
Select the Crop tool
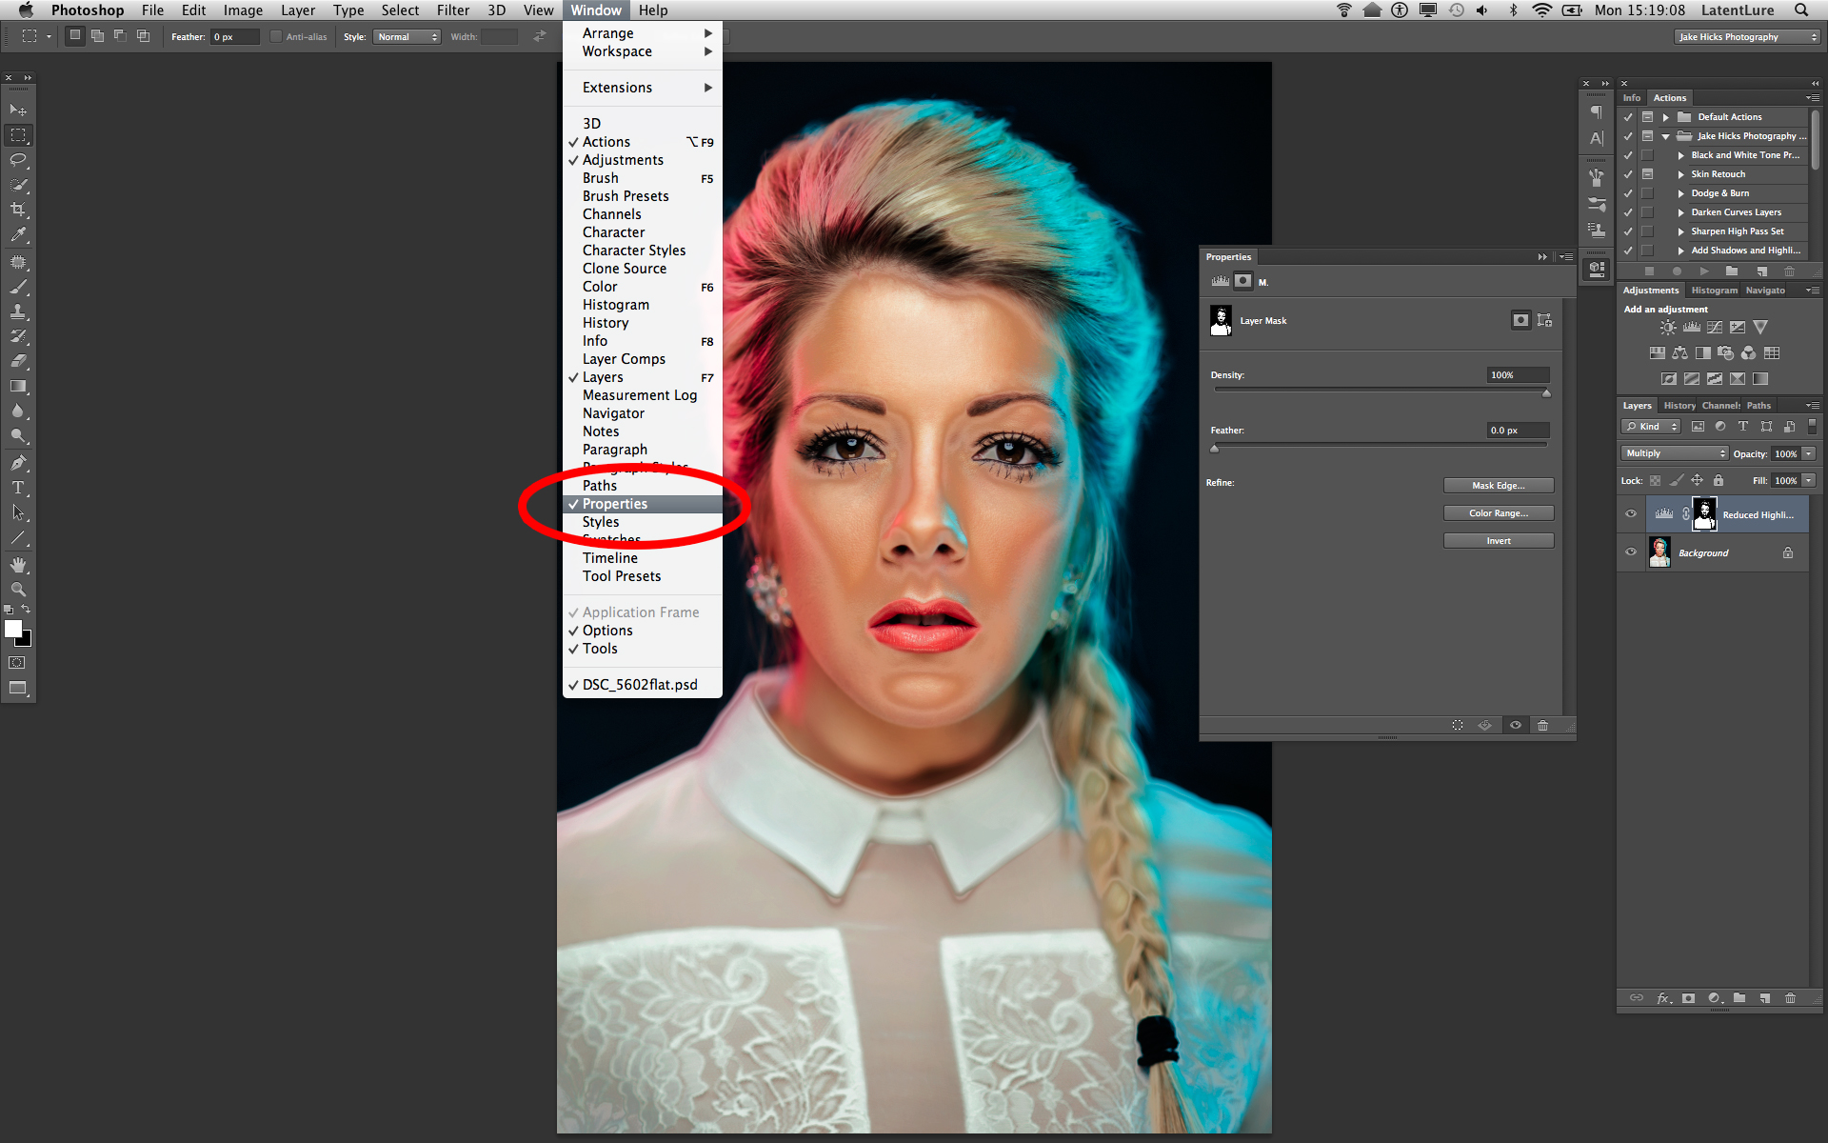(17, 211)
